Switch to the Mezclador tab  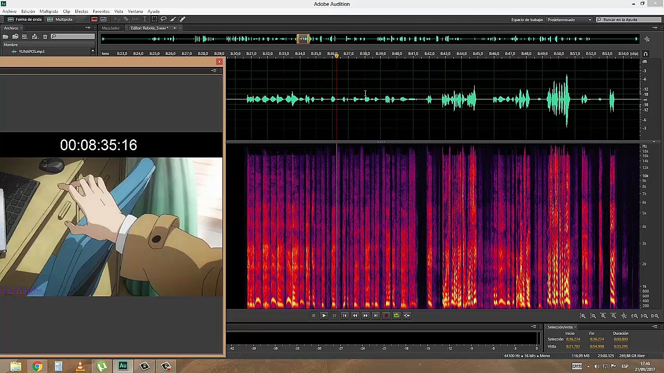pos(110,28)
